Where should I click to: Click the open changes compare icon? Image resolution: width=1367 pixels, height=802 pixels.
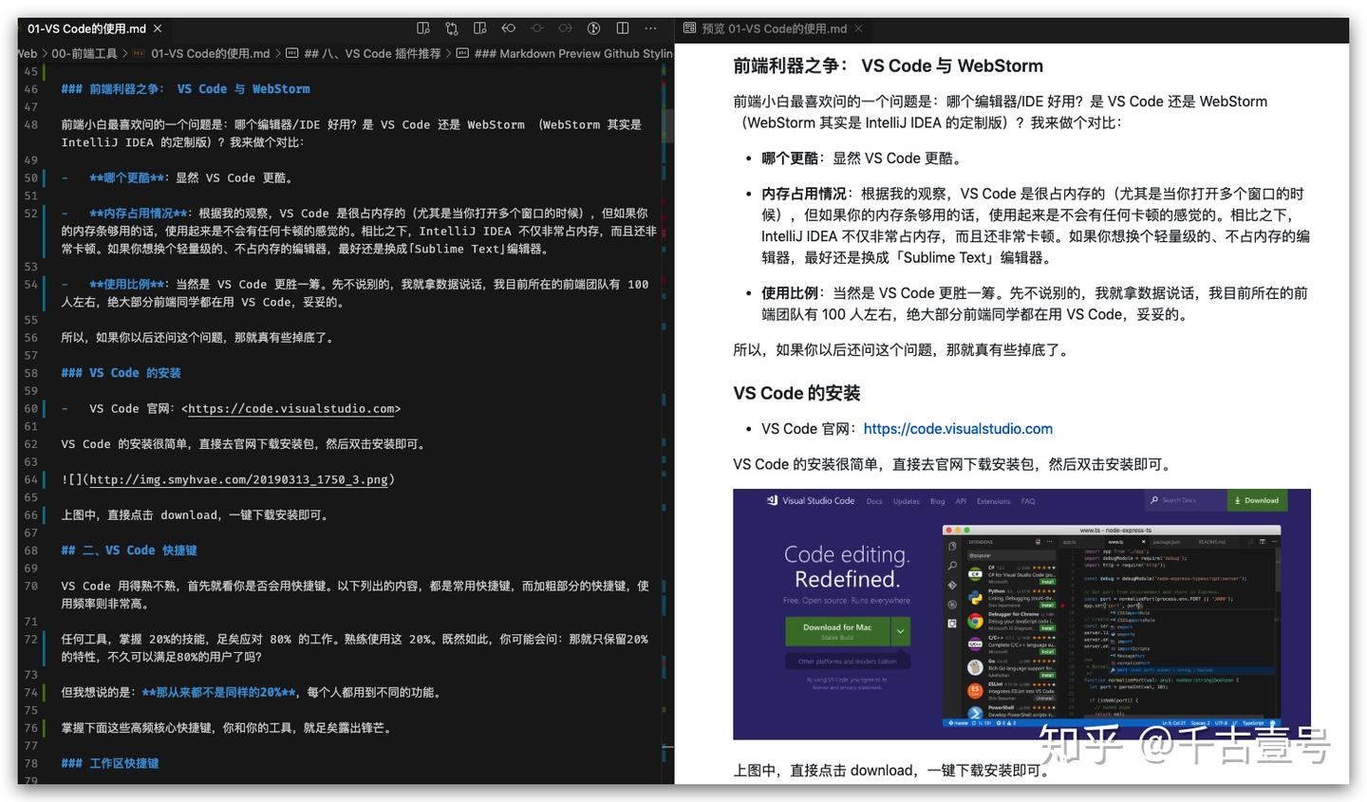[451, 28]
